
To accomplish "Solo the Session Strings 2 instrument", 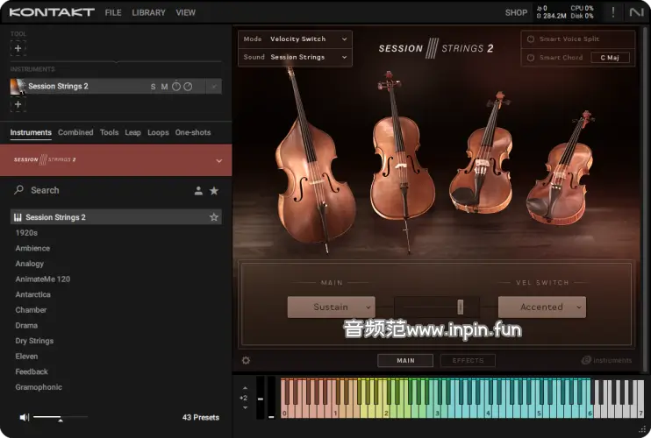I will [153, 87].
